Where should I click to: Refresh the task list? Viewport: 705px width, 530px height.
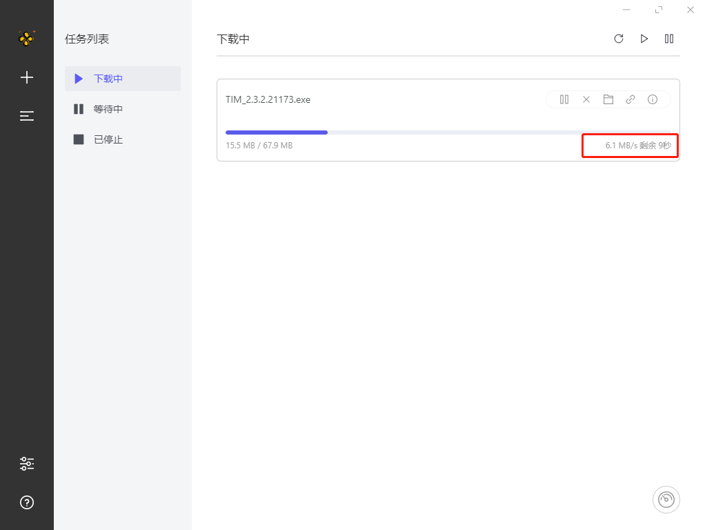pyautogui.click(x=619, y=39)
